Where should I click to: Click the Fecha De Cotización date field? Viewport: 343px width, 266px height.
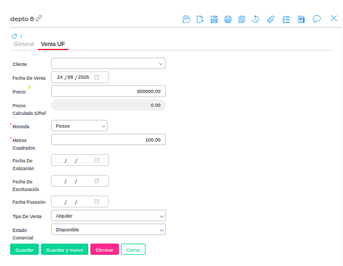[x=80, y=160]
